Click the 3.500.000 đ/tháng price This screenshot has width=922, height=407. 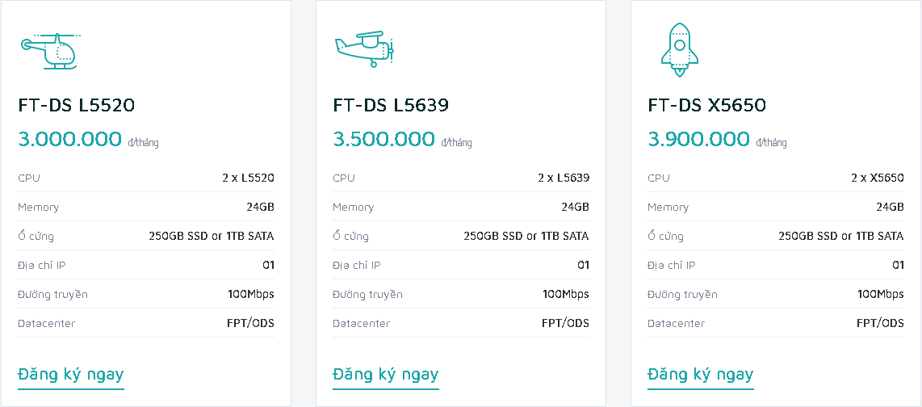(384, 139)
